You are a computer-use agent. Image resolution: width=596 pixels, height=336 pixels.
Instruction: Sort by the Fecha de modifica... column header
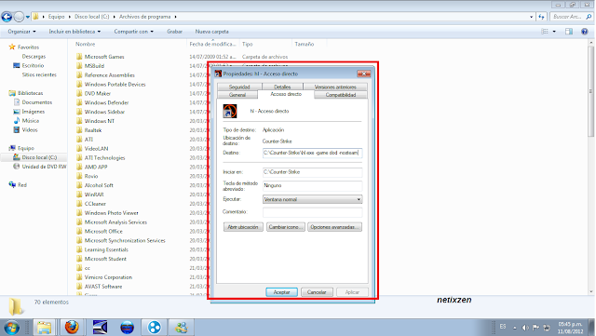(x=213, y=44)
